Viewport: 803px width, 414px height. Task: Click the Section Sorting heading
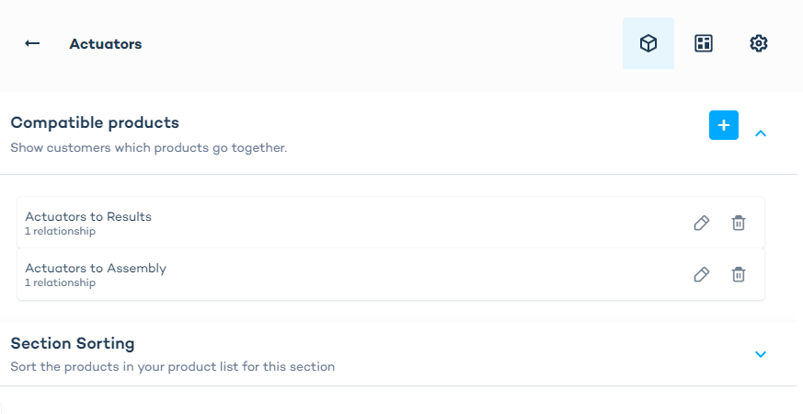[73, 343]
